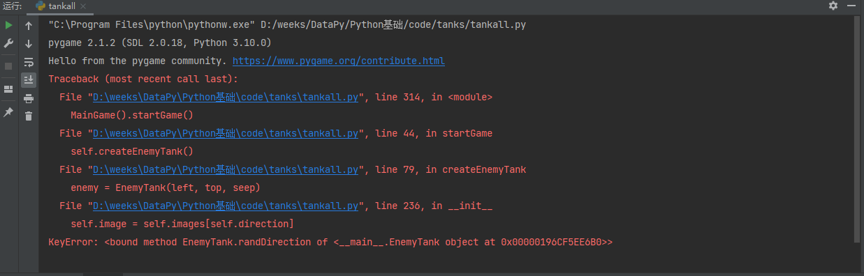Open run configuration wrench icon
Image resolution: width=864 pixels, height=276 pixels.
pyautogui.click(x=8, y=43)
